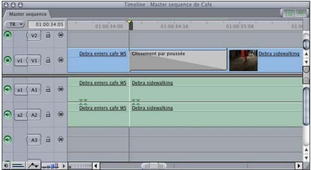Click audio tracks scroll down arrow
311x170 pixels.
(306, 158)
